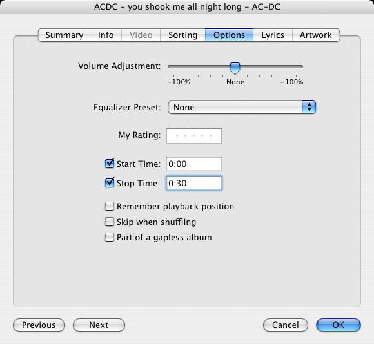
Task: Check Skip when shuffling
Action: click(x=110, y=222)
